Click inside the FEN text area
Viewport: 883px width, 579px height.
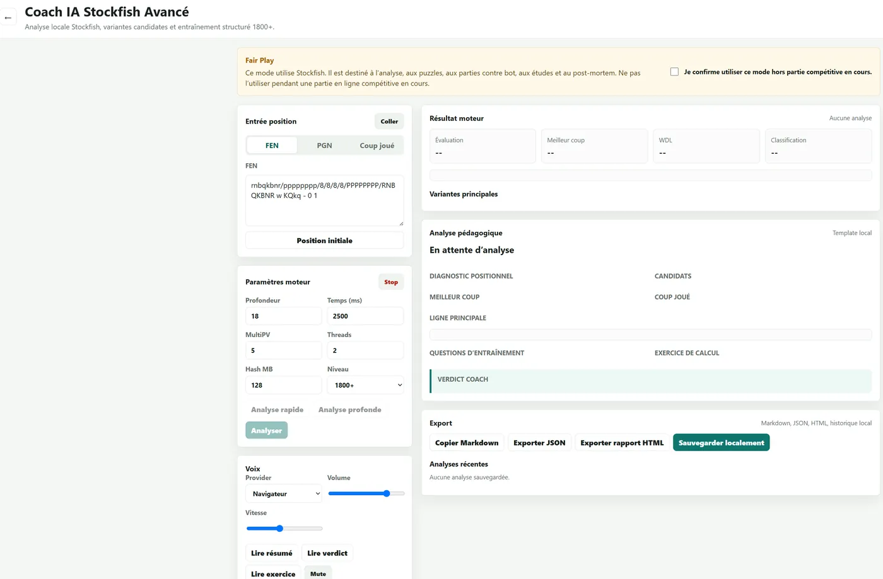click(324, 200)
